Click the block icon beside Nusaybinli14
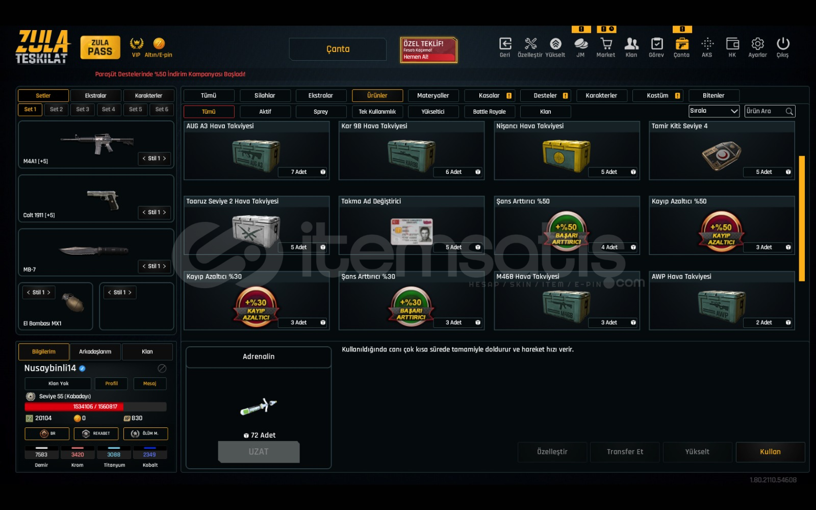816x510 pixels. pos(162,368)
